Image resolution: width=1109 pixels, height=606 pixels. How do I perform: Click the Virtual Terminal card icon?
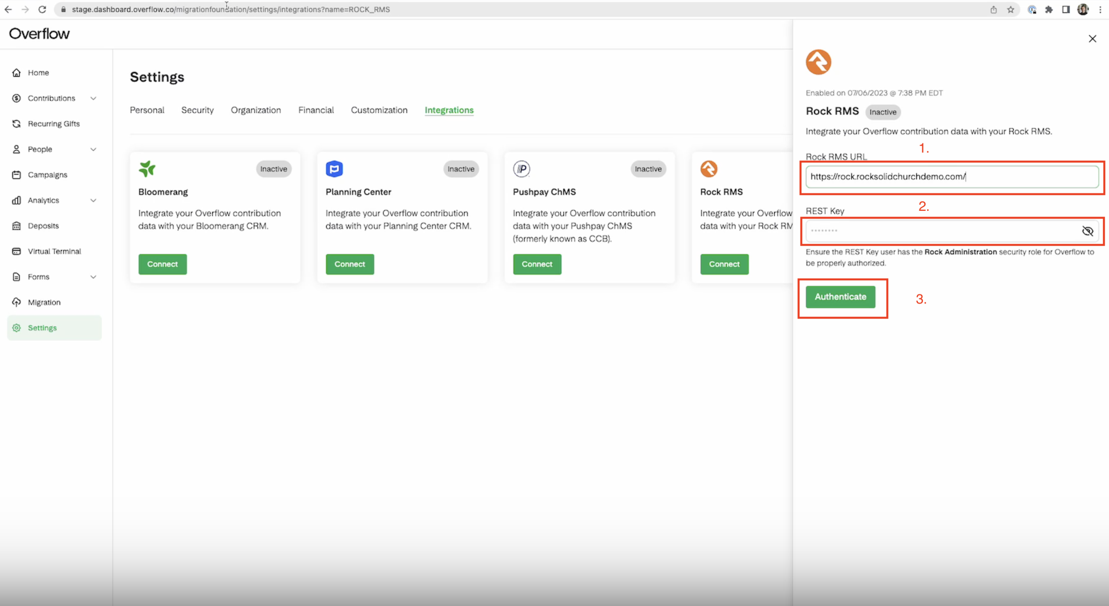click(x=16, y=251)
